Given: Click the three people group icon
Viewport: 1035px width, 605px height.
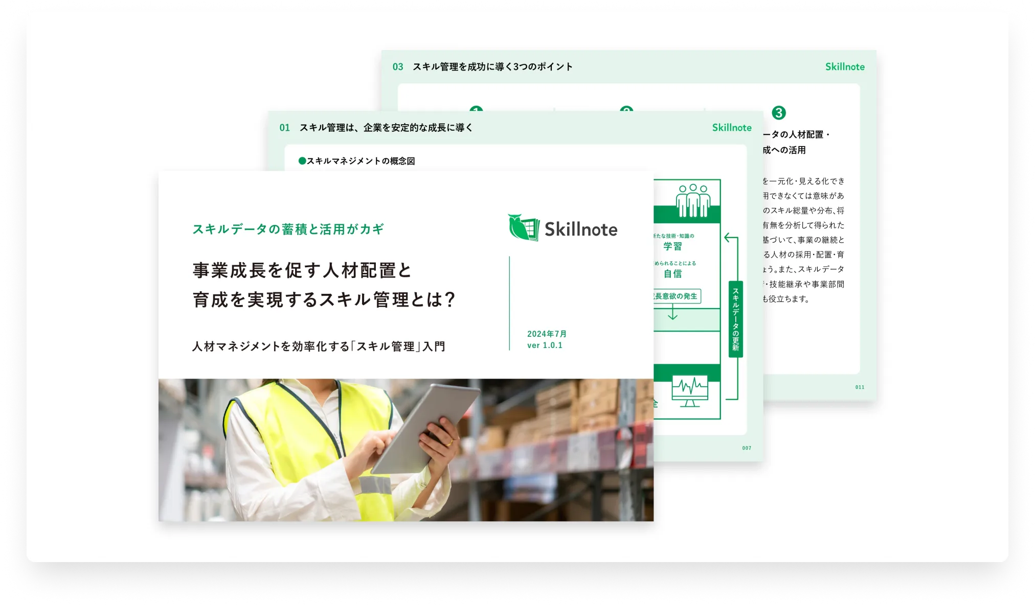Looking at the screenshot, I should pyautogui.click(x=693, y=200).
